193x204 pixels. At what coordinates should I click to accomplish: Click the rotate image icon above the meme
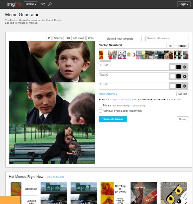[49, 38]
